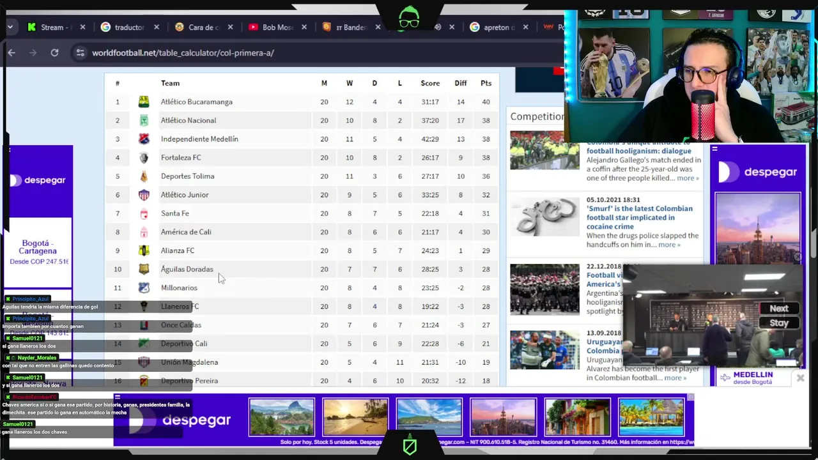
Task: Click the score 42:29 in Medellín row
Action: [x=430, y=139]
